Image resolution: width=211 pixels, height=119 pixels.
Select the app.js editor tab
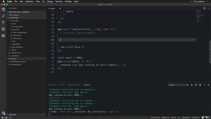(53, 8)
